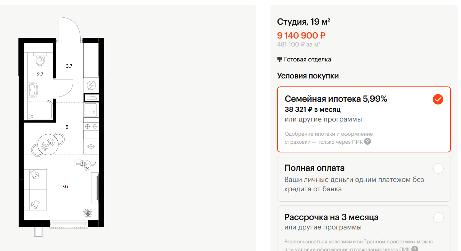This screenshot has height=251, width=461.
Task: Click the "Рассрочка на 3 месяца" heading
Action: [331, 217]
